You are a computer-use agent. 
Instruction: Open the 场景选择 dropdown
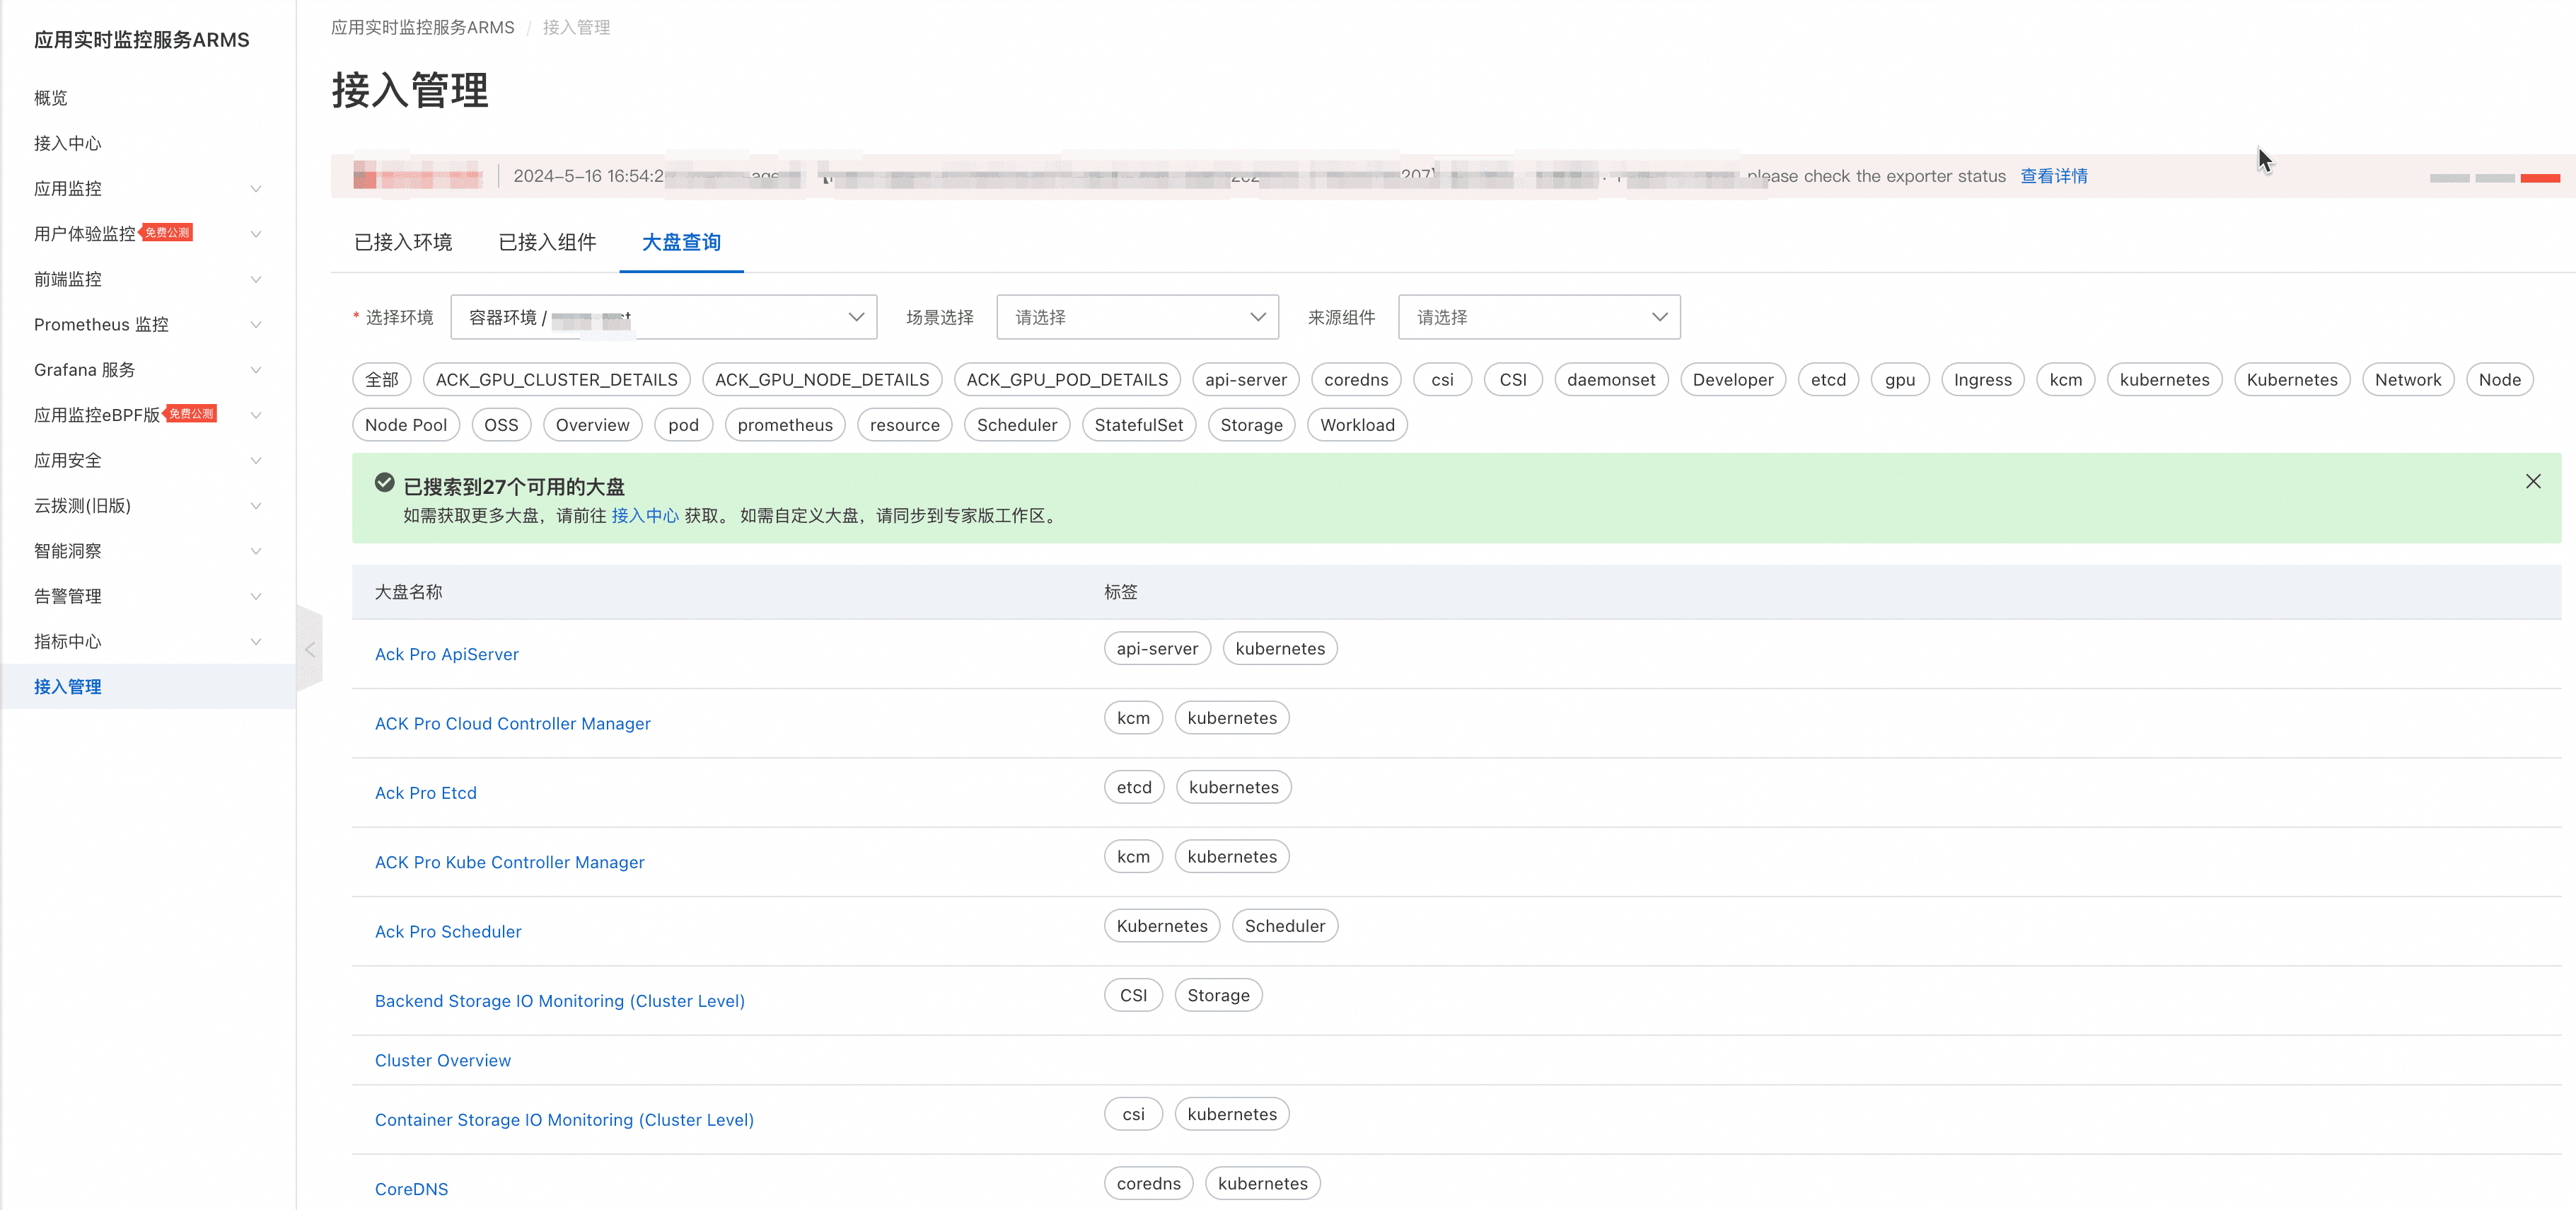[x=1137, y=317]
